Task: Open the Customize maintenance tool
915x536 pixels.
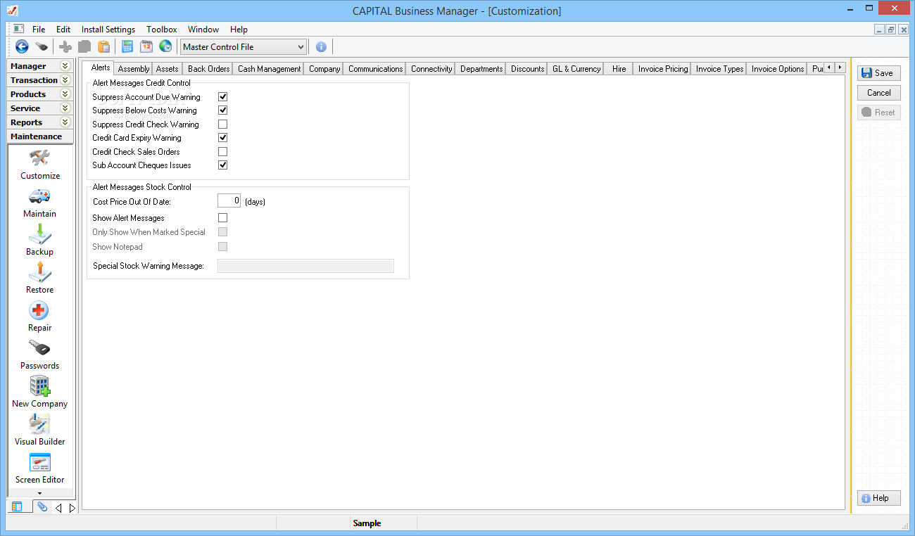Action: pyautogui.click(x=40, y=165)
